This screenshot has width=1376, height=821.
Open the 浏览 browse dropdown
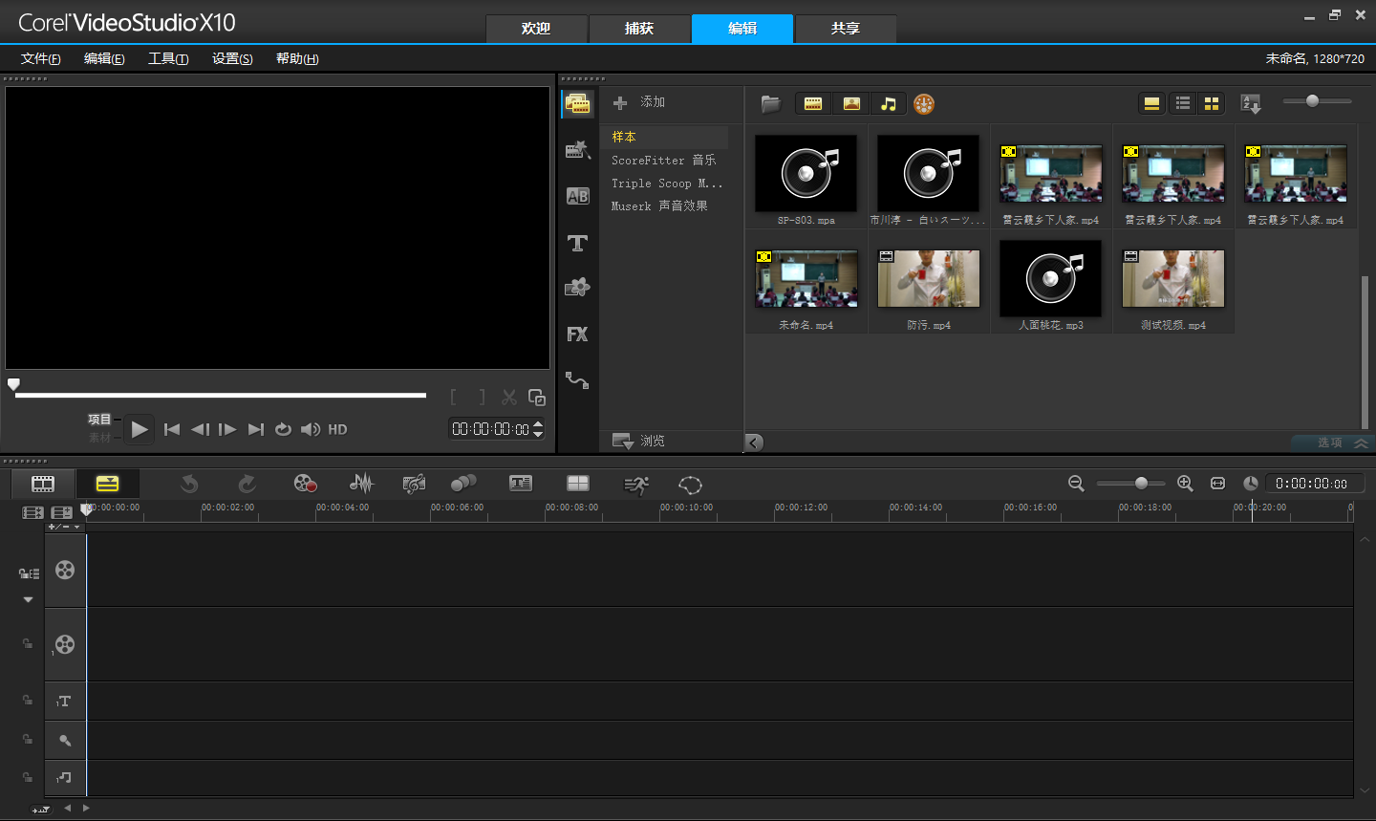click(639, 441)
